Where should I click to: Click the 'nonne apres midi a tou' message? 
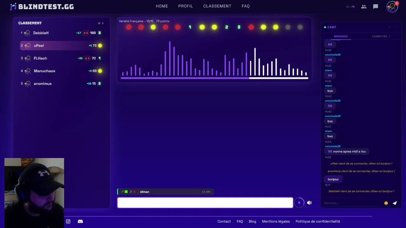347,151
